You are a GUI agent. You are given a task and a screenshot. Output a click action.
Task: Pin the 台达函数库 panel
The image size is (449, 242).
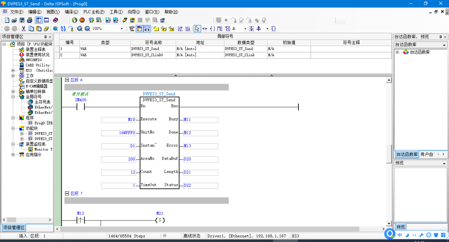click(440, 37)
